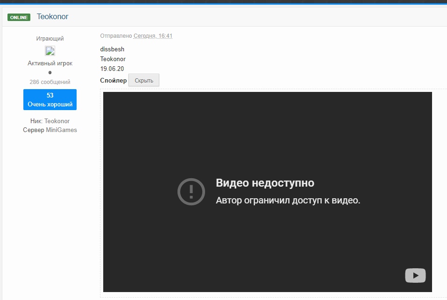Open the blue reputation badge showing 53
The height and width of the screenshot is (300, 447).
[50, 100]
